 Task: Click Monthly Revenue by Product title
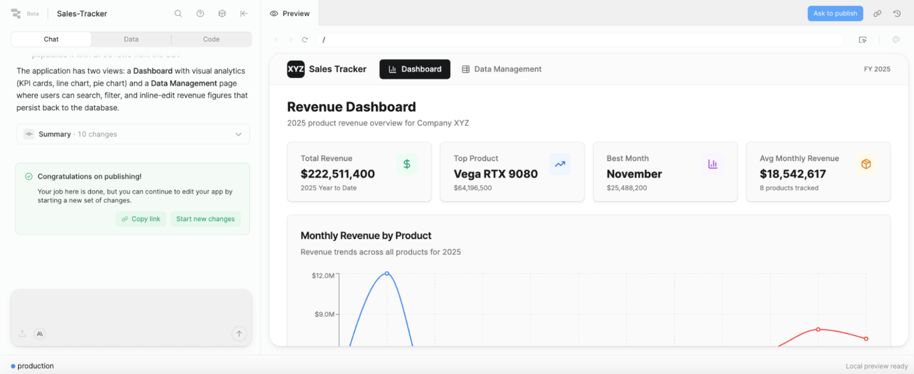tap(366, 236)
